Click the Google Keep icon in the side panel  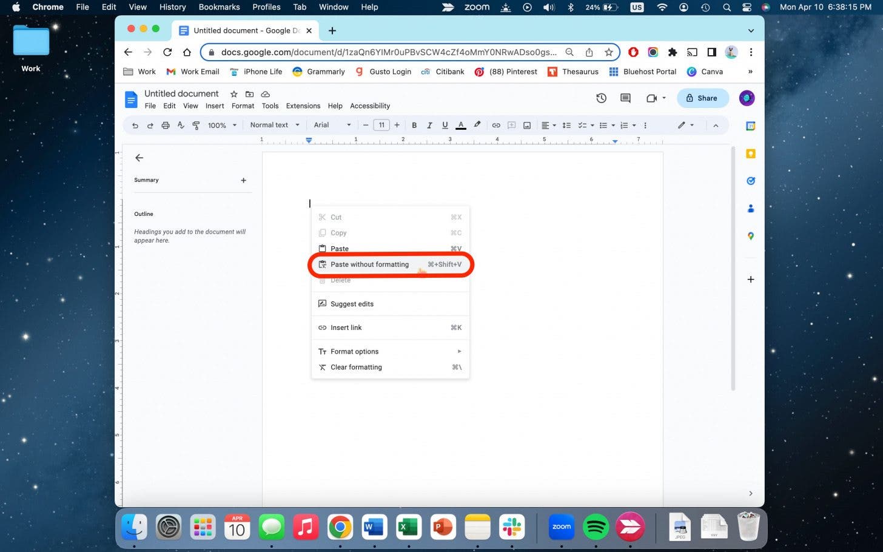pos(750,153)
